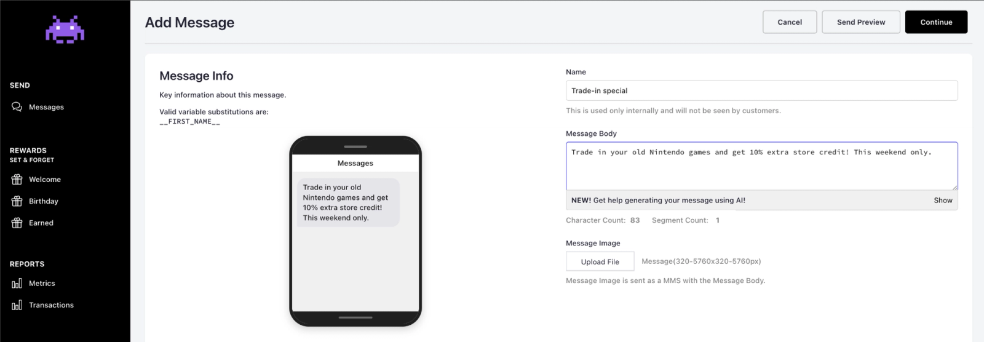Viewport: 984px width, 342px height.
Task: Click Upload File for message image
Action: [600, 261]
